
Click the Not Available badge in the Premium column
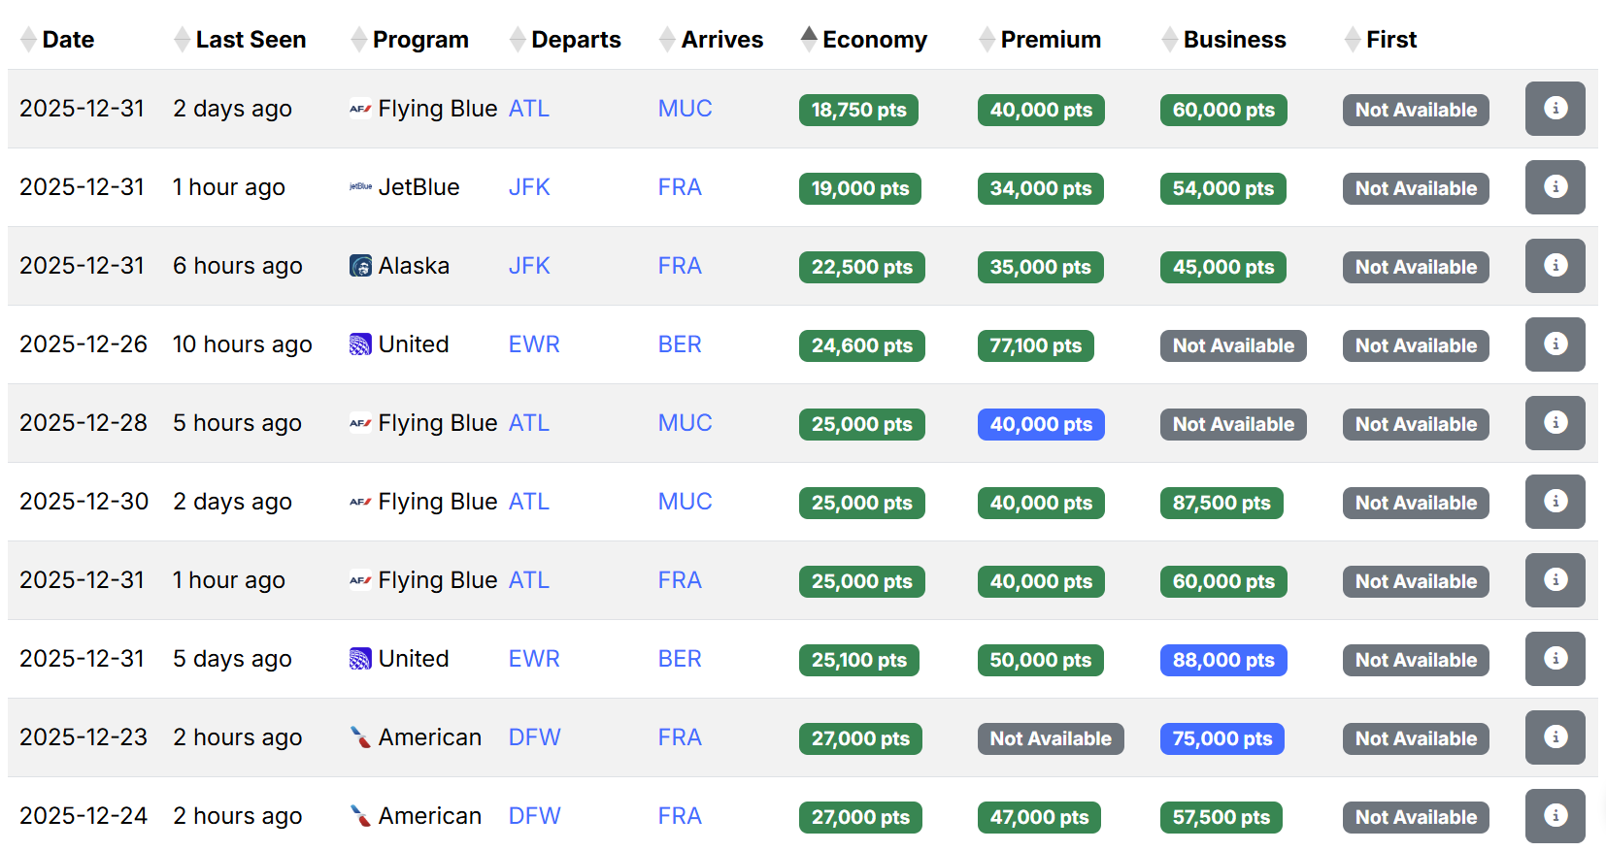coord(1051,738)
